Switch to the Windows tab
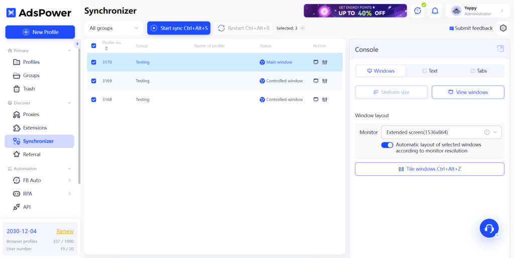 point(380,71)
